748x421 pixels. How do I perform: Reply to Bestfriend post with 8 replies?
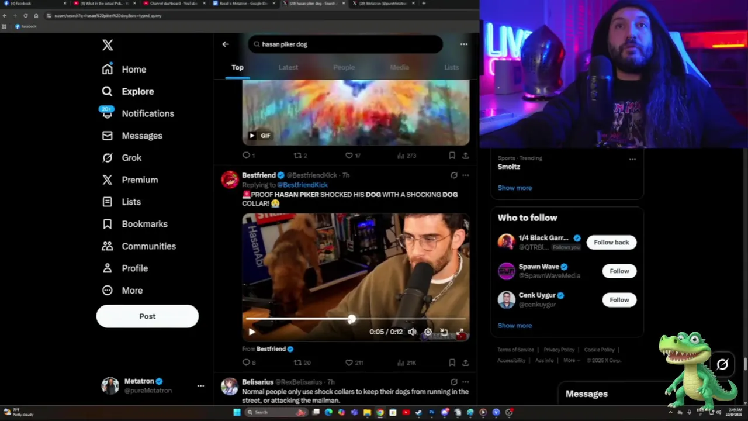click(246, 363)
